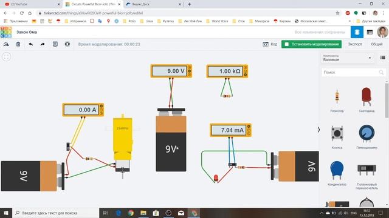
Task: Switch the ENG input language indicator
Action: pos(354,213)
